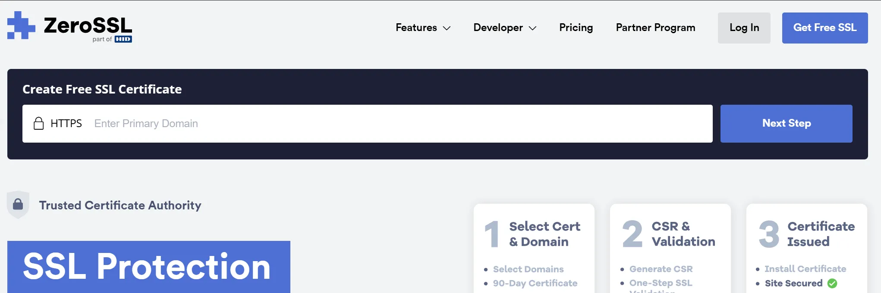Viewport: 881px width, 293px height.
Task: Click the large step number 1
Action: coord(492,234)
